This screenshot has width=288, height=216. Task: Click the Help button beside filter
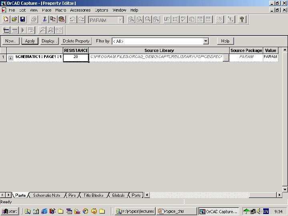coord(225,41)
